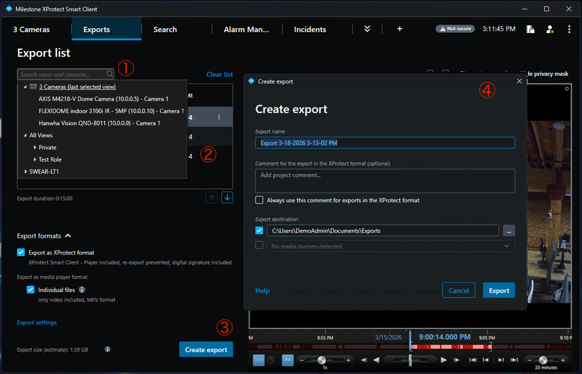Expand the Private views tree node
Screen dimensions: 582x374
tap(35, 147)
